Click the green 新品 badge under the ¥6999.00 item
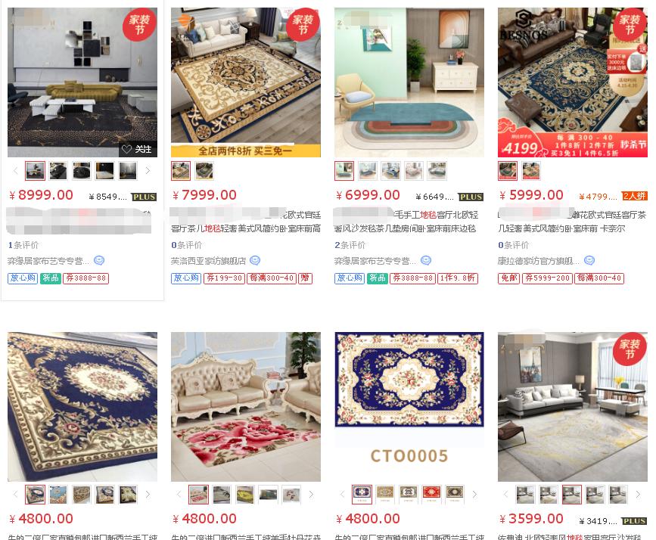656x540 pixels. pos(378,278)
